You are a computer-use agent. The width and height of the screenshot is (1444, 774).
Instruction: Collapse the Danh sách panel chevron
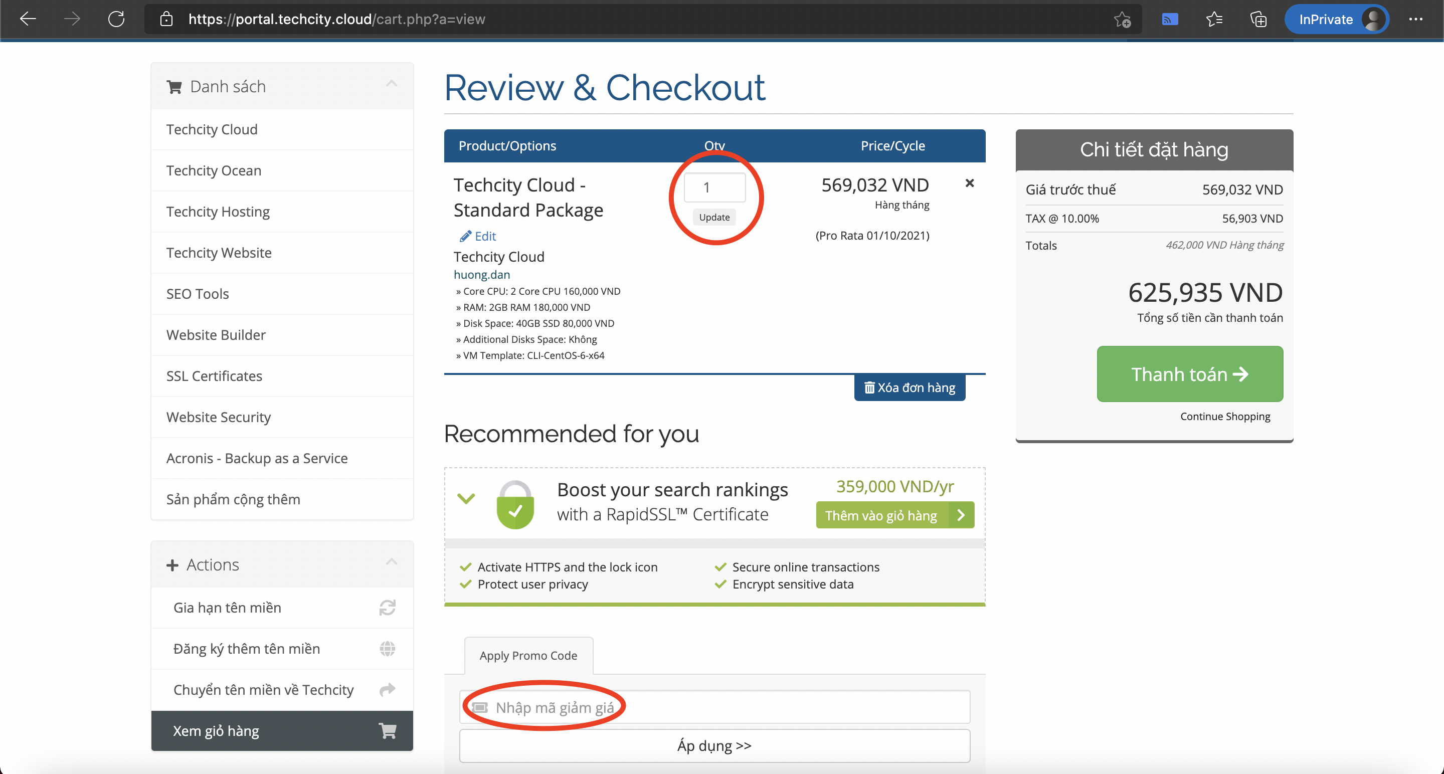click(x=391, y=84)
